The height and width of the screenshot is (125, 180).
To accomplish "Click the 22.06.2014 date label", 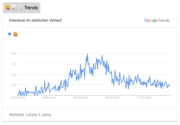I will pos(81,98).
